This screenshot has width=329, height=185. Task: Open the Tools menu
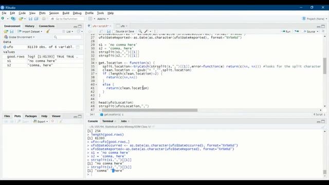click(100, 13)
